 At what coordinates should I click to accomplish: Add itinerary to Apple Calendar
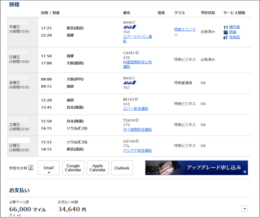coord(97,168)
